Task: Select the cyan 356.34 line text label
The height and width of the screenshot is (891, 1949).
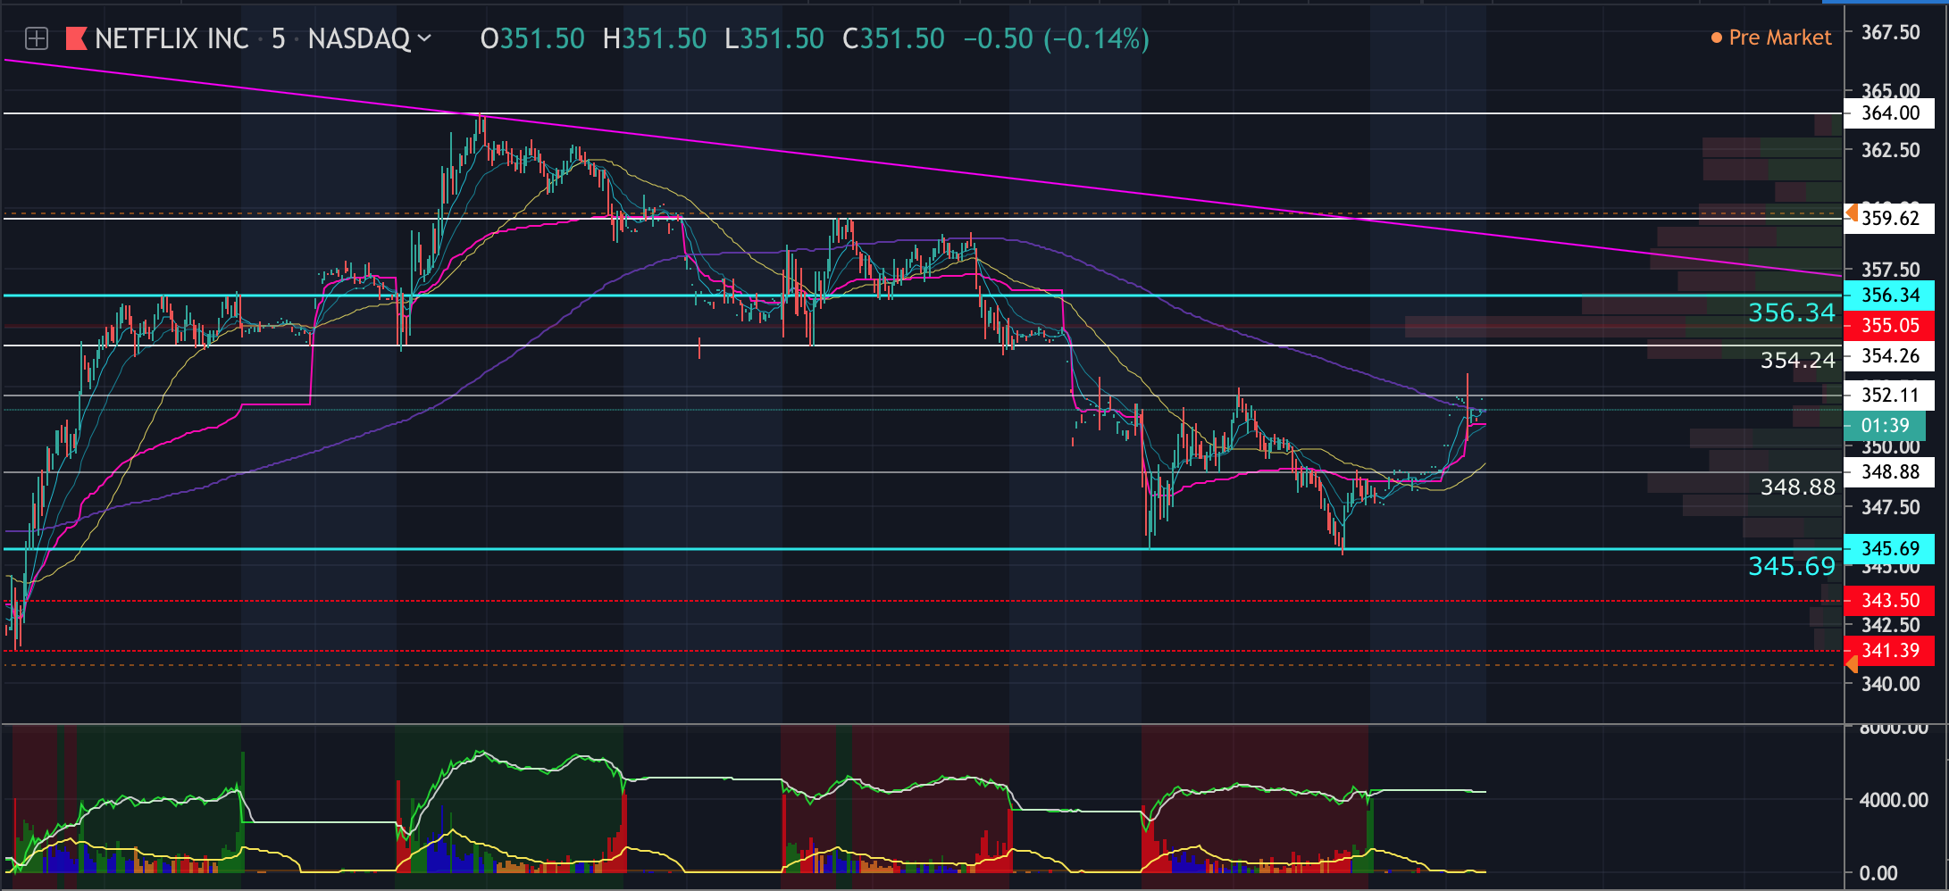Action: click(x=1791, y=312)
